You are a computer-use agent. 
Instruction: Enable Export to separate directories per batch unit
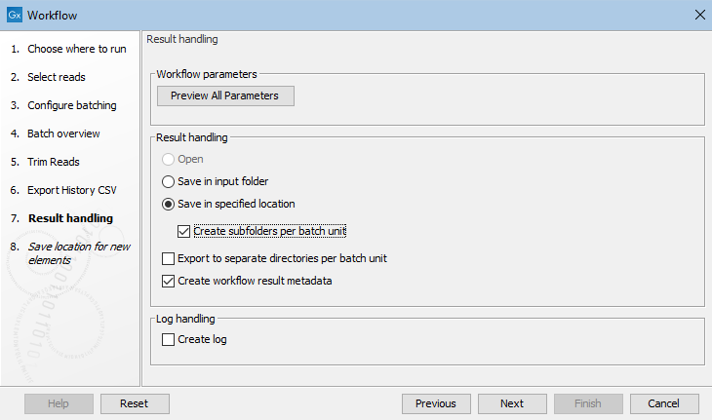point(169,259)
